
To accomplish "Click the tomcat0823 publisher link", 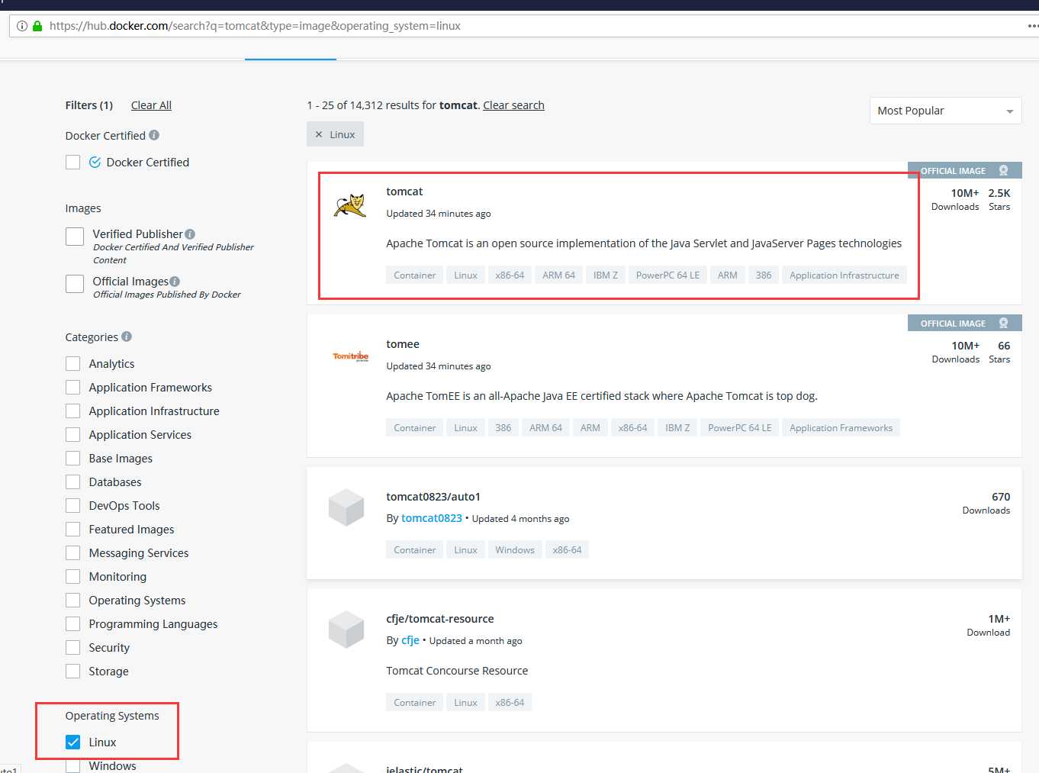I will pyautogui.click(x=432, y=518).
